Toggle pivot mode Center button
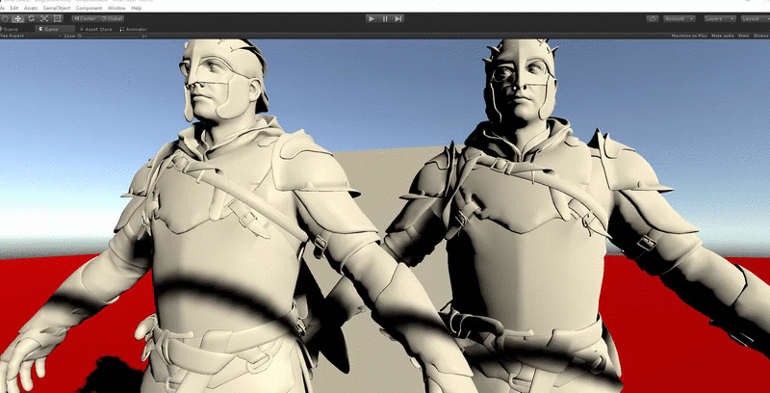This screenshot has width=770, height=393. coord(85,18)
